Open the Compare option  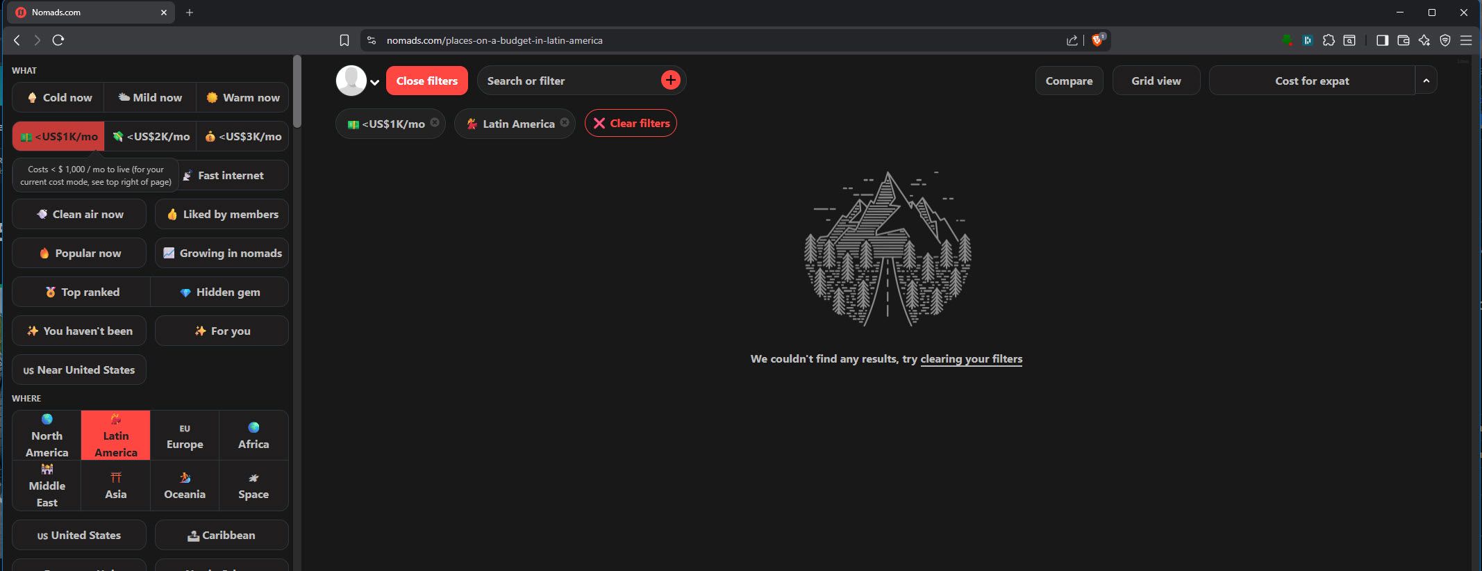[x=1069, y=81]
